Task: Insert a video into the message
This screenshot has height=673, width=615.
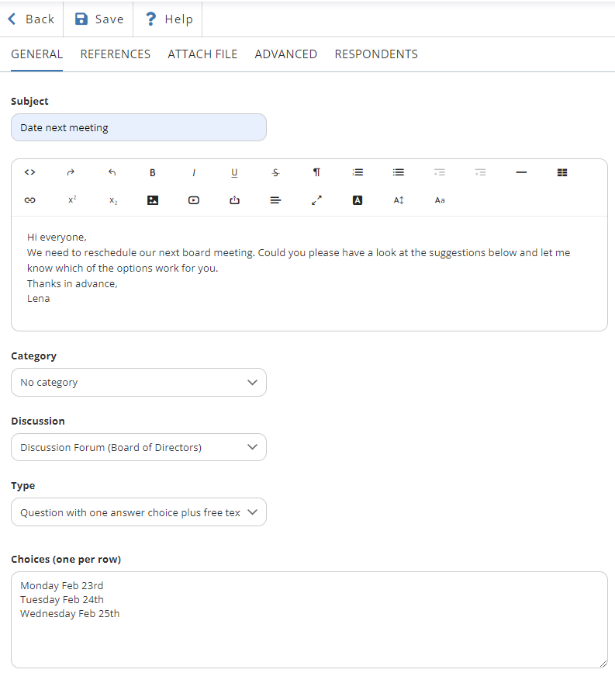Action: click(x=194, y=200)
